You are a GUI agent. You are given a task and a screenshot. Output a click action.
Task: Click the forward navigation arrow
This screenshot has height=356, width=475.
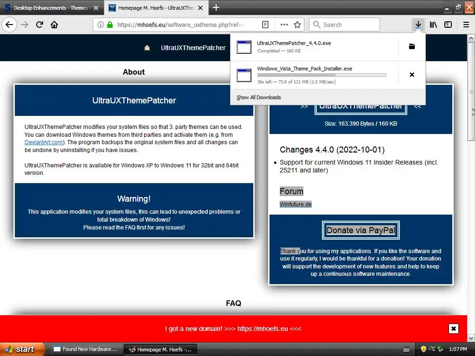[25, 25]
